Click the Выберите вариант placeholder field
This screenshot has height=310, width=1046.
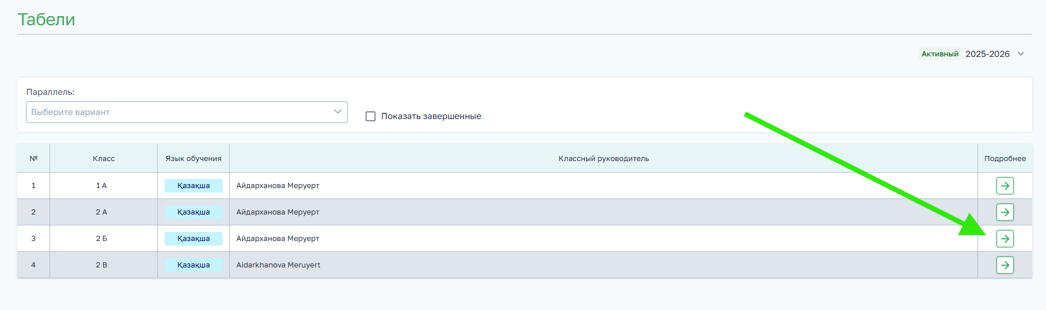70,112
